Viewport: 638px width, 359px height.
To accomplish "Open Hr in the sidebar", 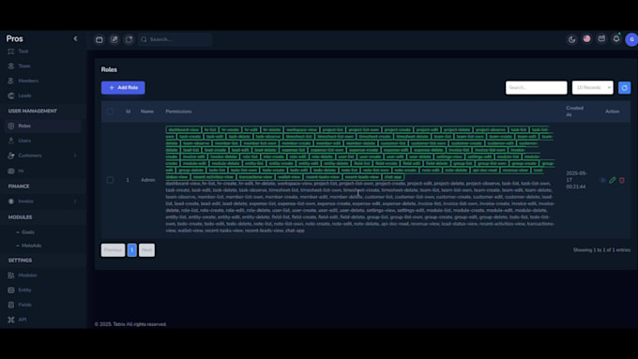I will tap(21, 172).
